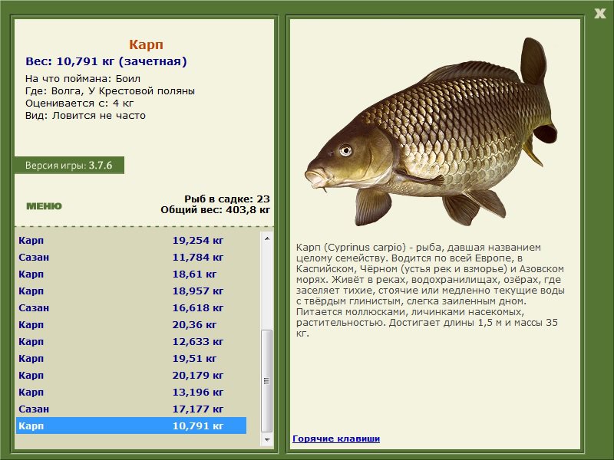Click the Оценивается с: 4 кг line
The height and width of the screenshot is (460, 614).
pos(80,103)
